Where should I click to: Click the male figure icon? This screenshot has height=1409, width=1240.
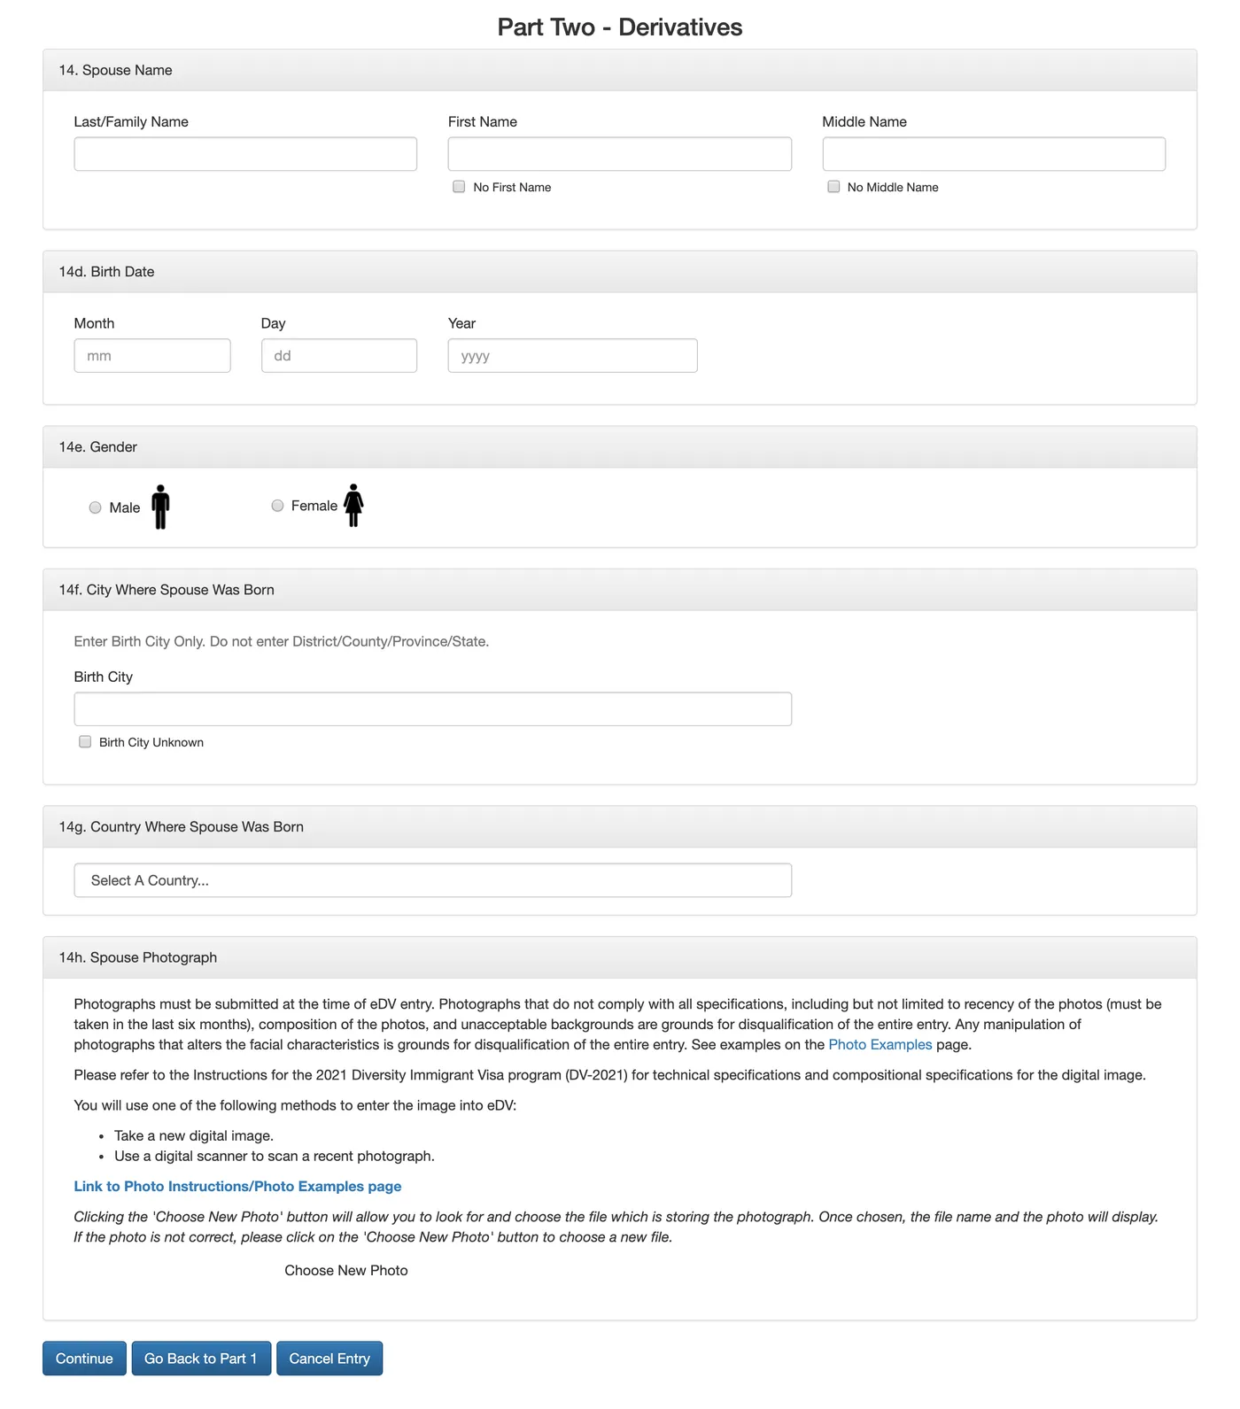[160, 507]
